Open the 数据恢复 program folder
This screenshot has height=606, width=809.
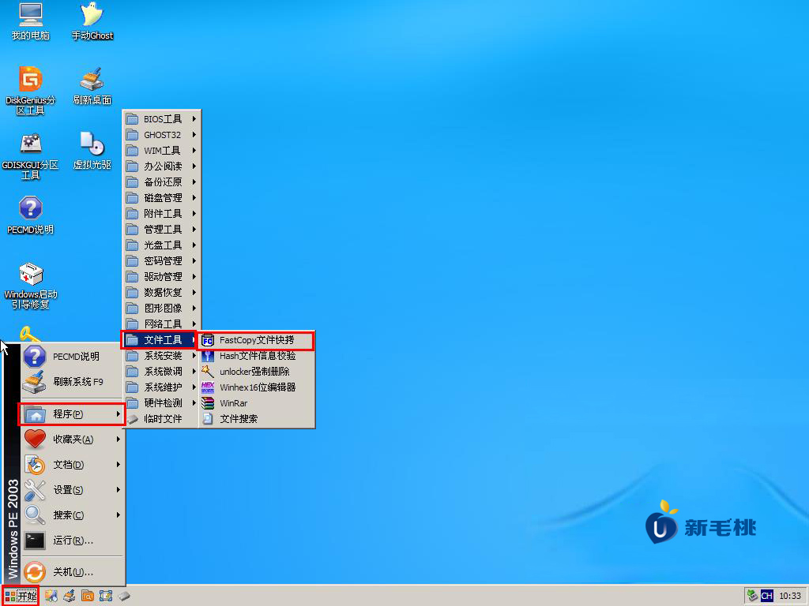[161, 293]
